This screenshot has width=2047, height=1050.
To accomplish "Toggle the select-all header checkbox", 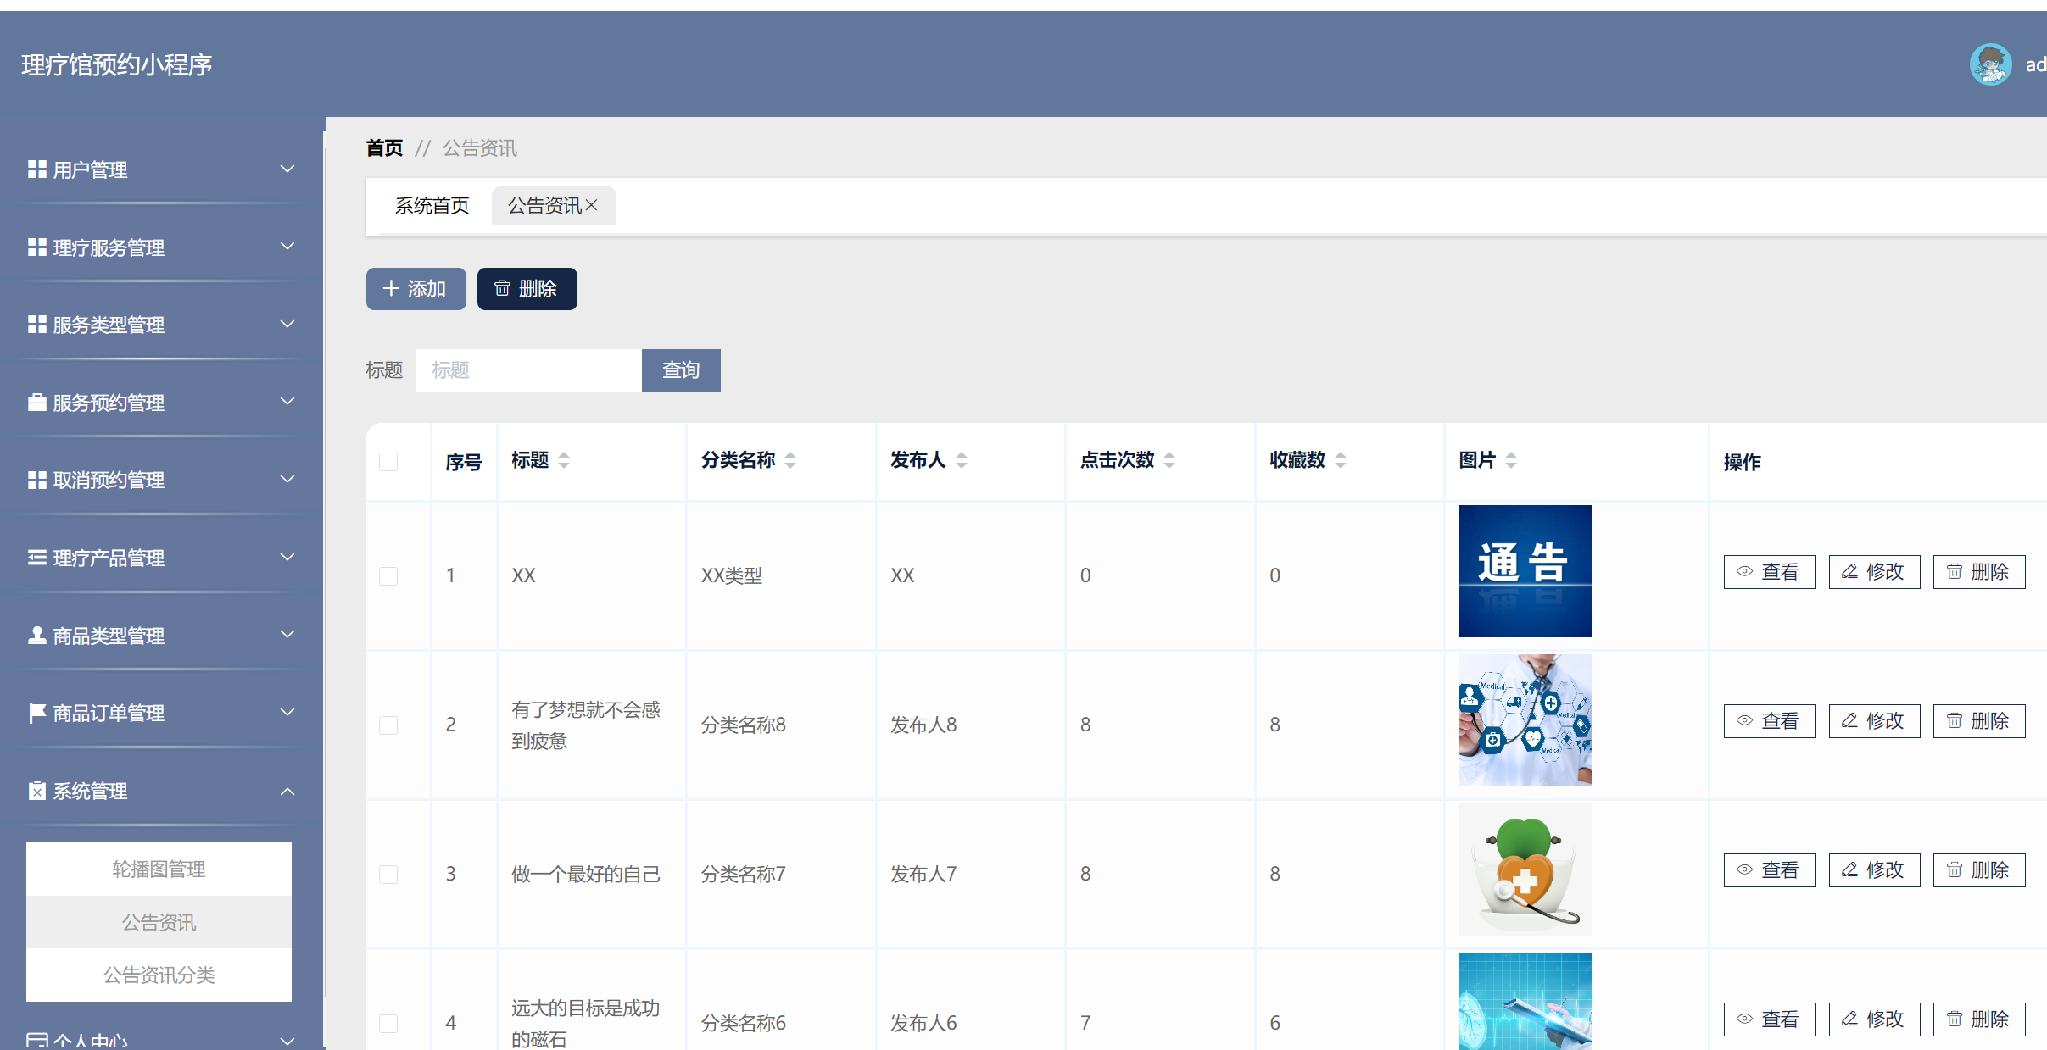I will [x=388, y=462].
